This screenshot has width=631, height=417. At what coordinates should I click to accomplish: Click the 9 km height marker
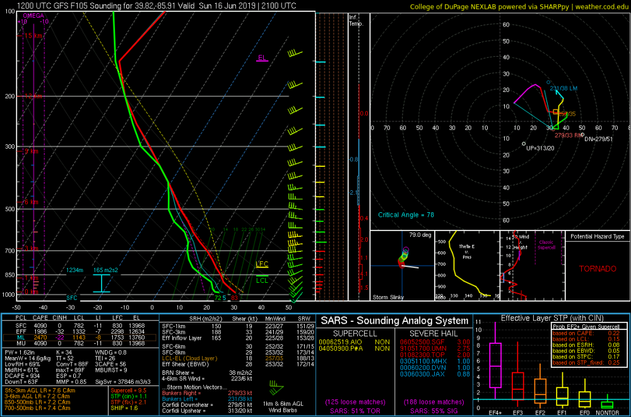coord(32,151)
